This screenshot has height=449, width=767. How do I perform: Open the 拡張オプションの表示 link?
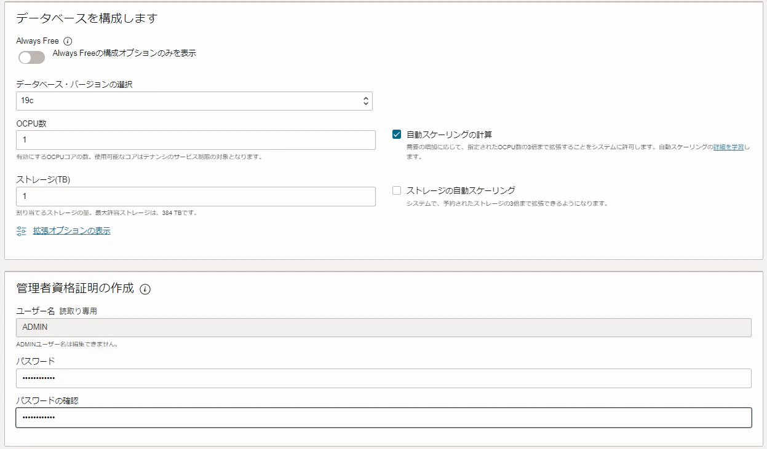click(72, 231)
